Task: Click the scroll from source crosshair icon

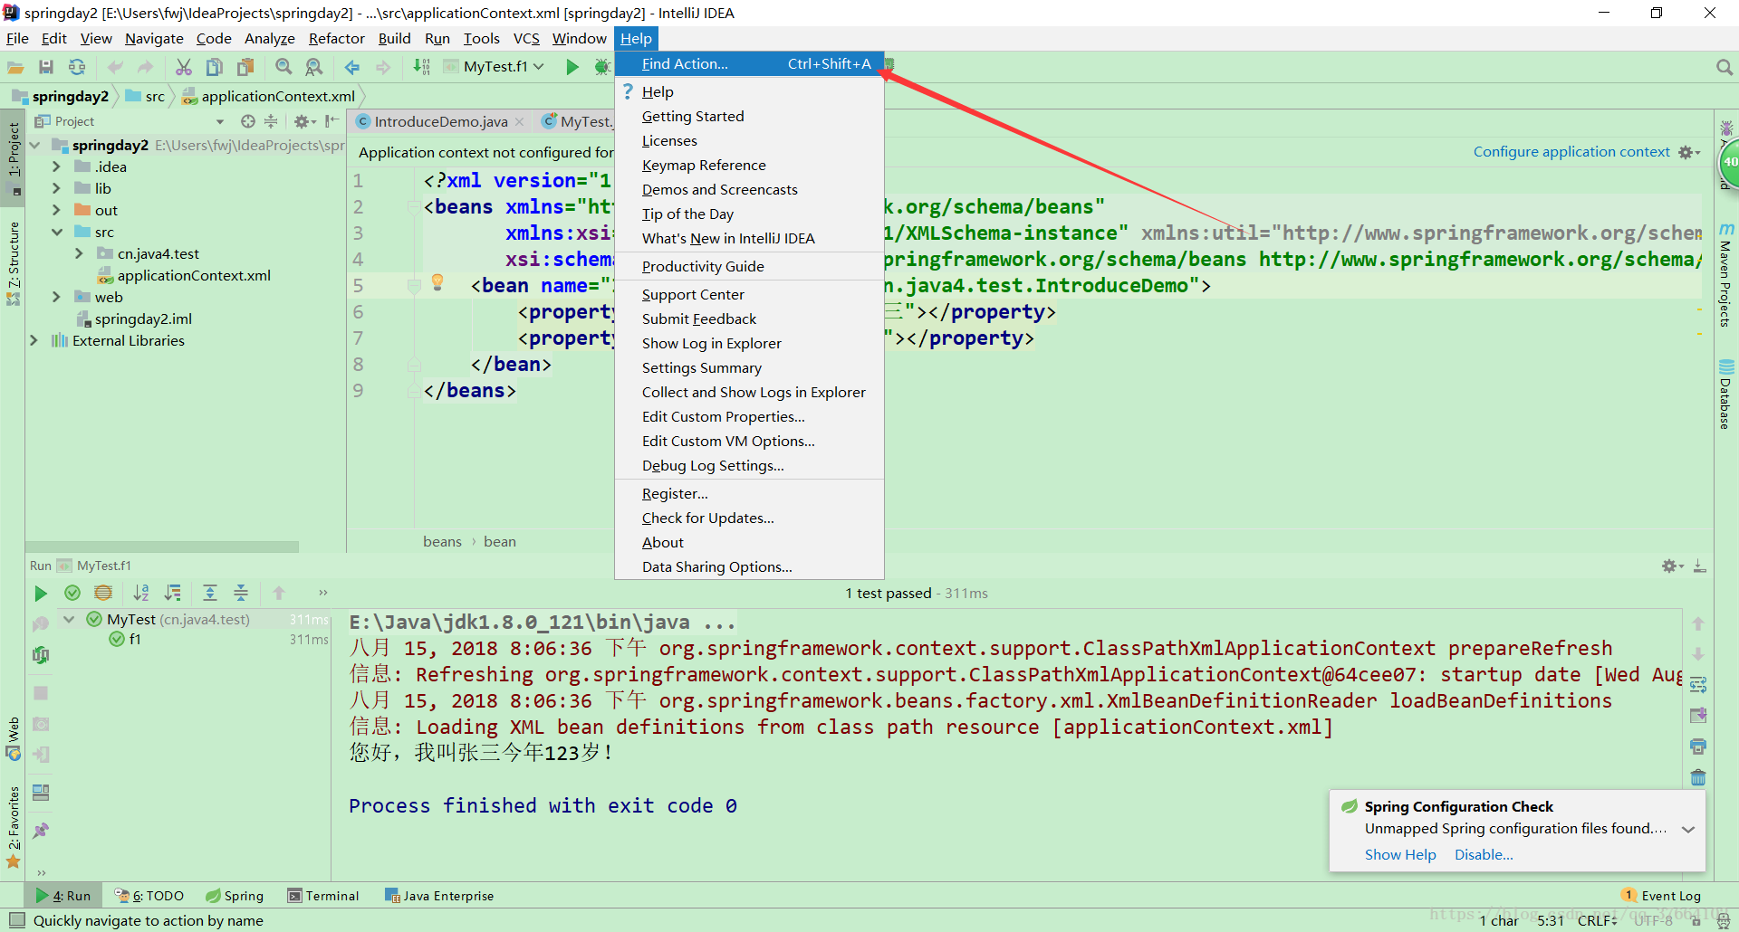Action: pyautogui.click(x=247, y=121)
